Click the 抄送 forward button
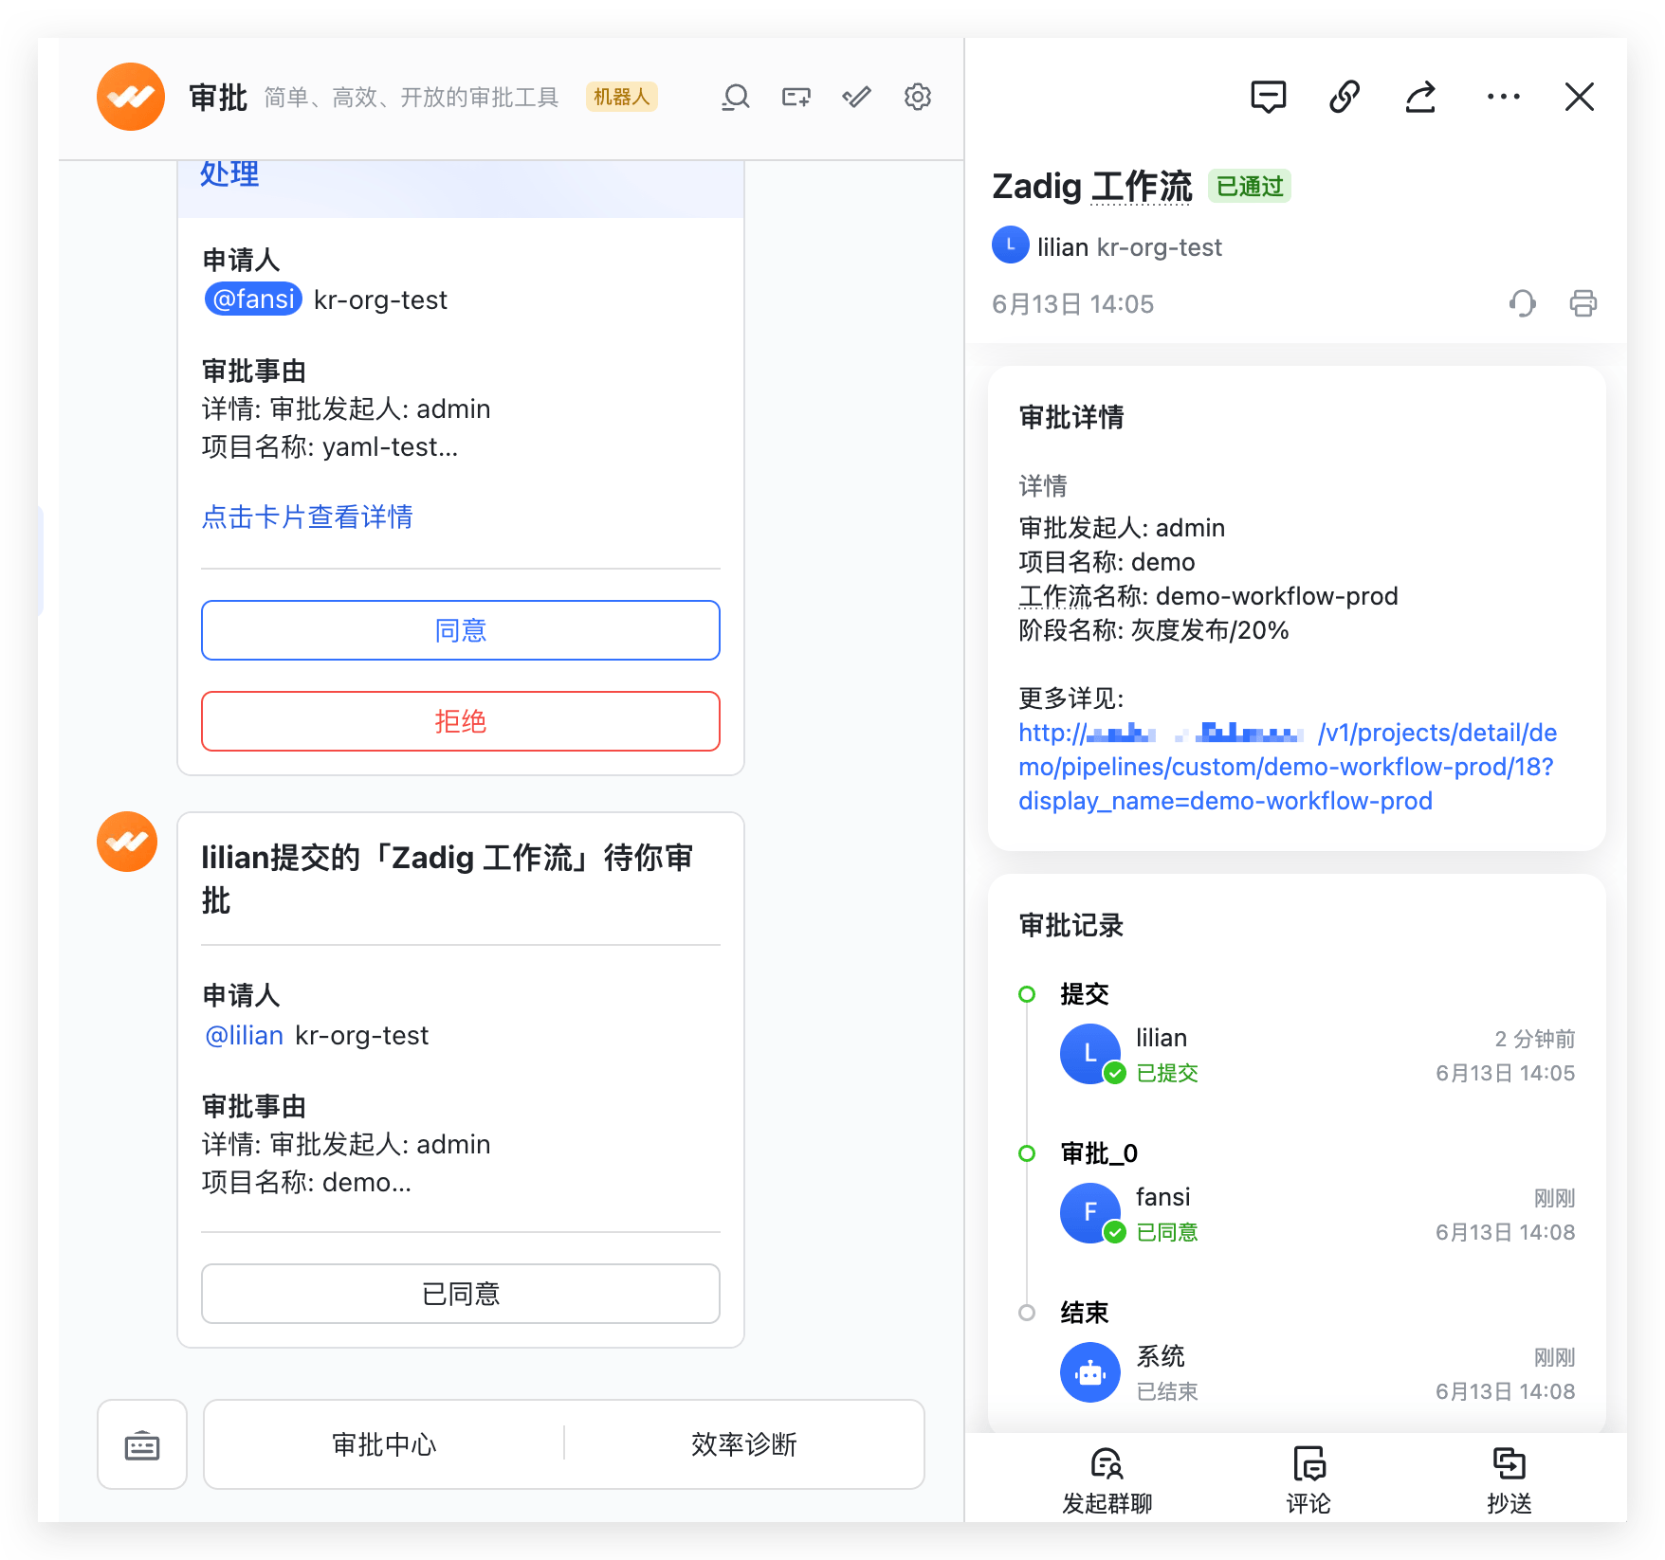 [1509, 1480]
